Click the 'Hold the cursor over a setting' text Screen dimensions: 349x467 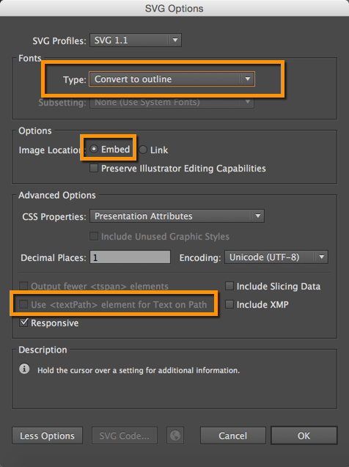point(139,370)
